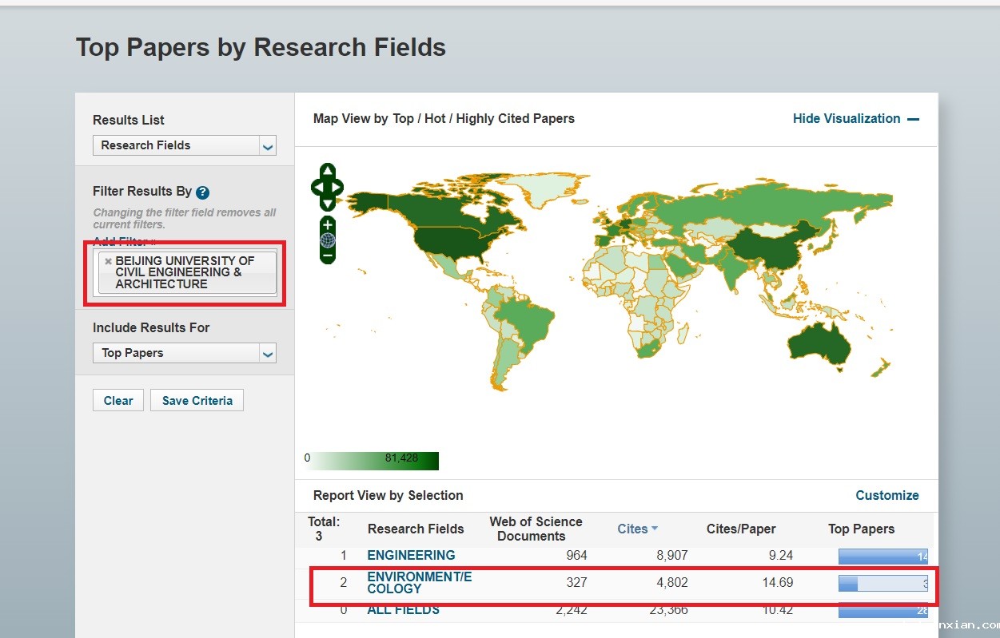Screen dimensions: 1000x638
Task: Pan the map right with the arrow
Action: pyautogui.click(x=337, y=188)
